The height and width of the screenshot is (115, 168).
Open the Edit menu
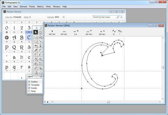(9, 7)
